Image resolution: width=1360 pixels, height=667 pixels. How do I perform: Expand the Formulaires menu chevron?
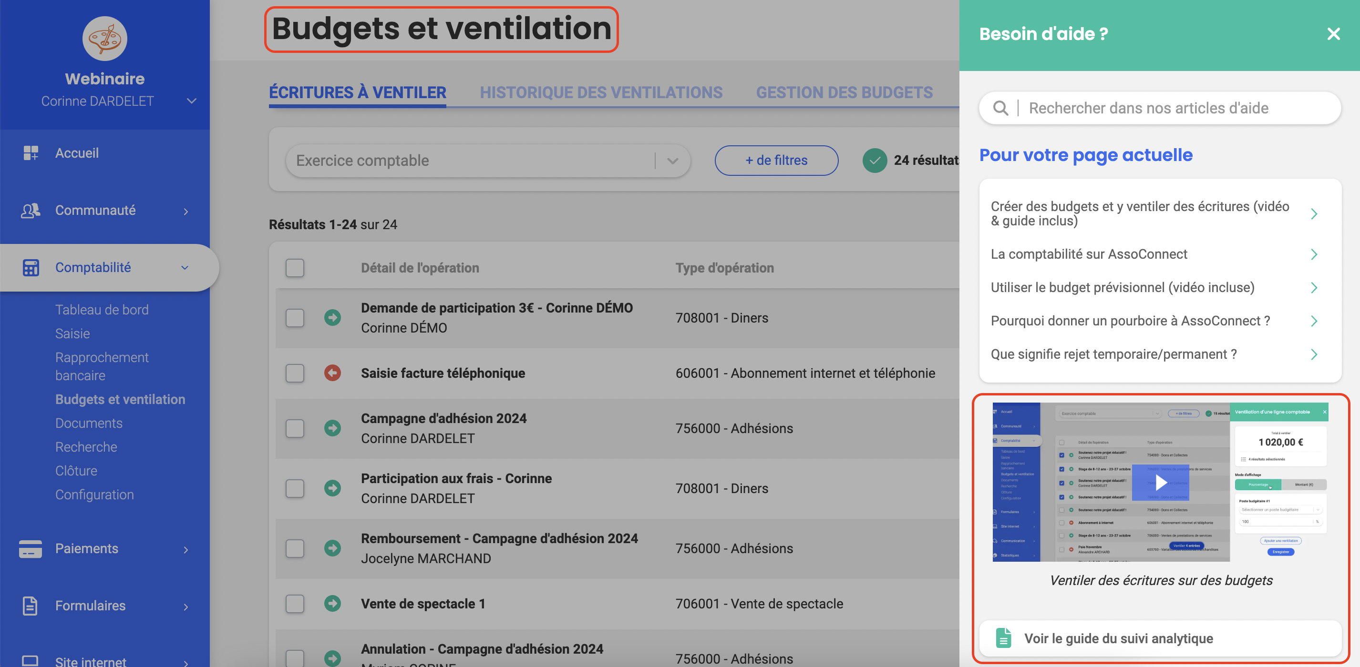186,607
